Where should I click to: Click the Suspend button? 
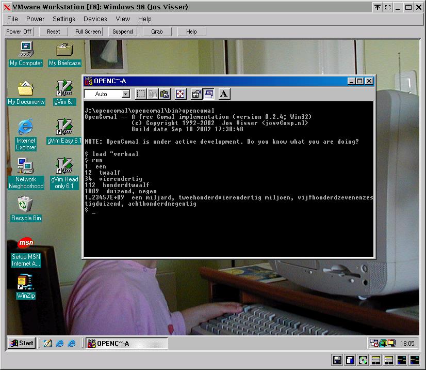click(x=123, y=32)
